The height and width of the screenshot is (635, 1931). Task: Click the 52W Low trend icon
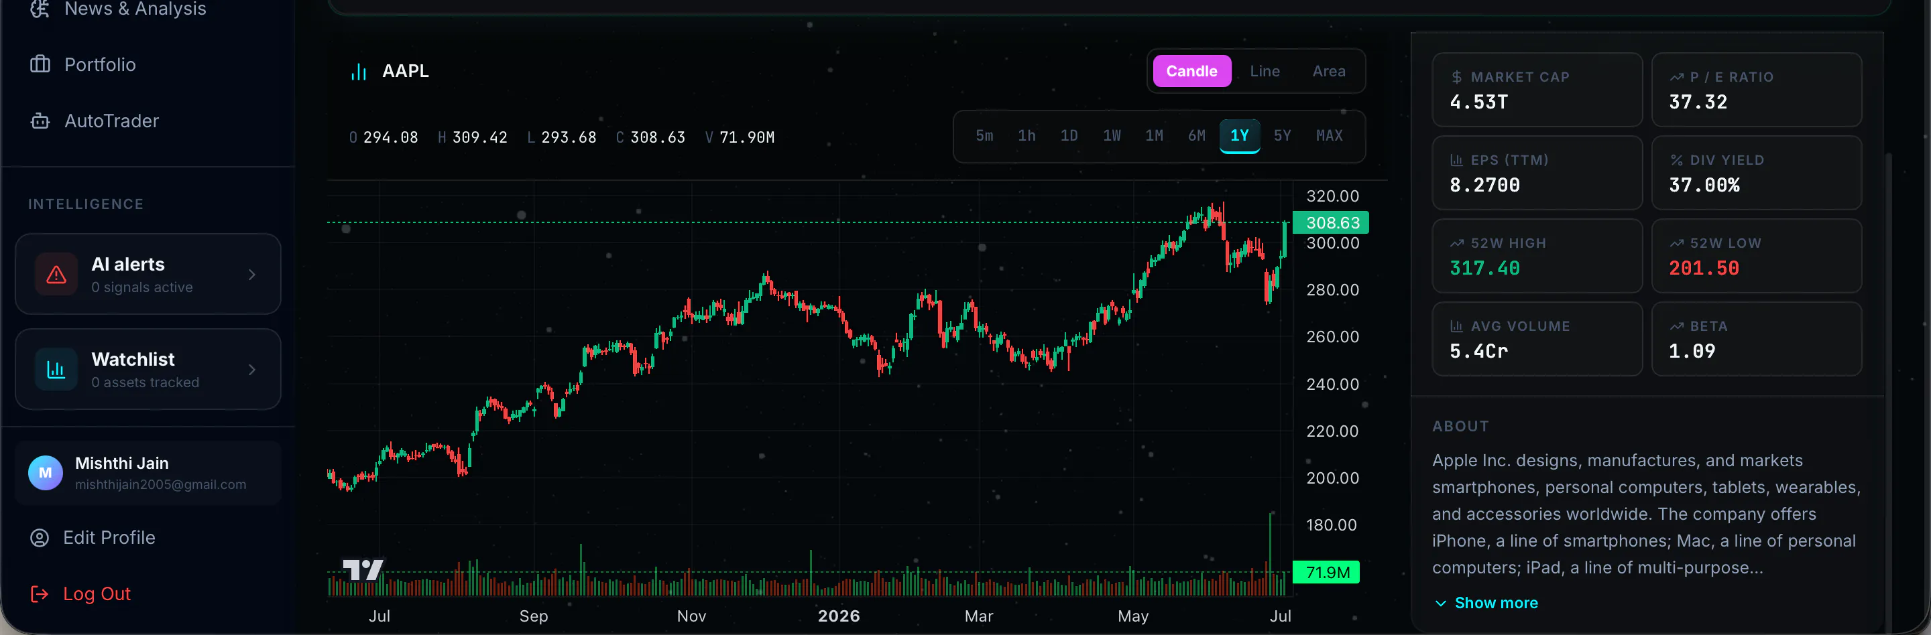[1676, 243]
